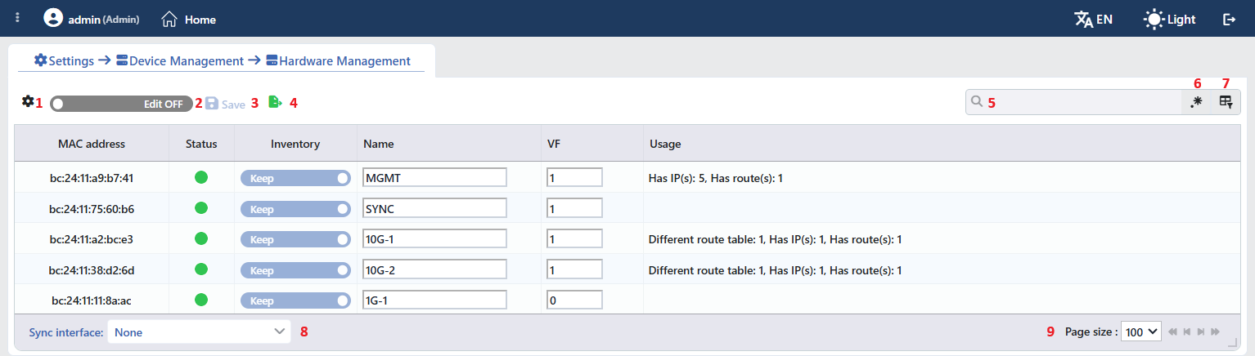Sort by Inventory column header
The width and height of the screenshot is (1255, 356).
click(295, 144)
